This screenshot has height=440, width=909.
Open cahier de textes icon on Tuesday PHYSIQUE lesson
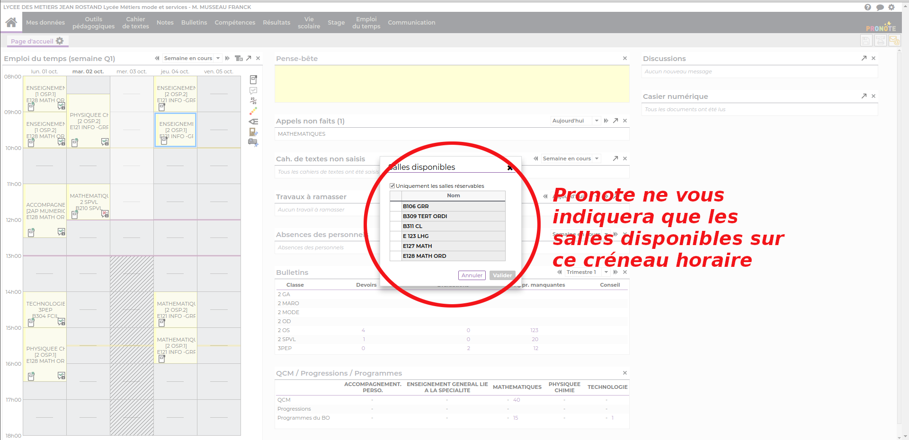coord(75,142)
